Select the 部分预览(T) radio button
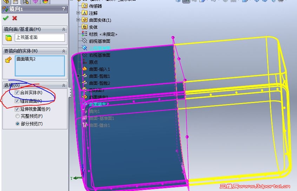 click(x=18, y=124)
